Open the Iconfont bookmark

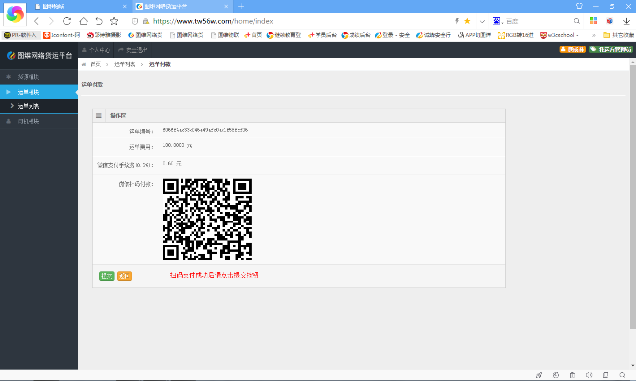(x=62, y=35)
